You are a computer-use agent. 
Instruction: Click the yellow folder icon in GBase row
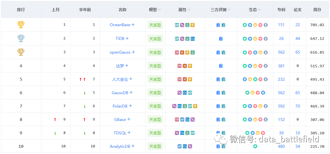[255, 120]
